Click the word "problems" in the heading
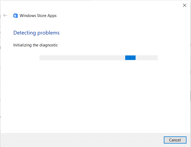The height and width of the screenshot is (147, 191). 48,33
